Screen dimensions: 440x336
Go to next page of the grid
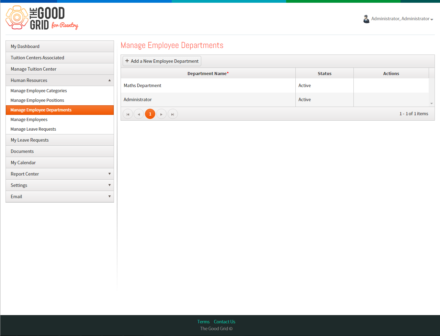click(161, 114)
